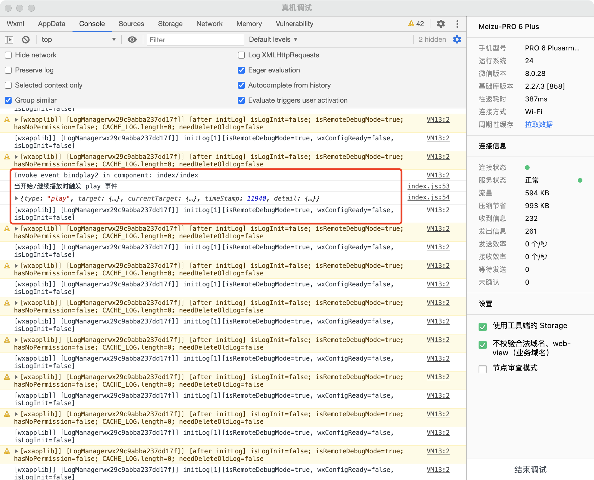Screen dimensions: 594x480
Task: Switch to the Wxml tab
Action: [x=15, y=24]
